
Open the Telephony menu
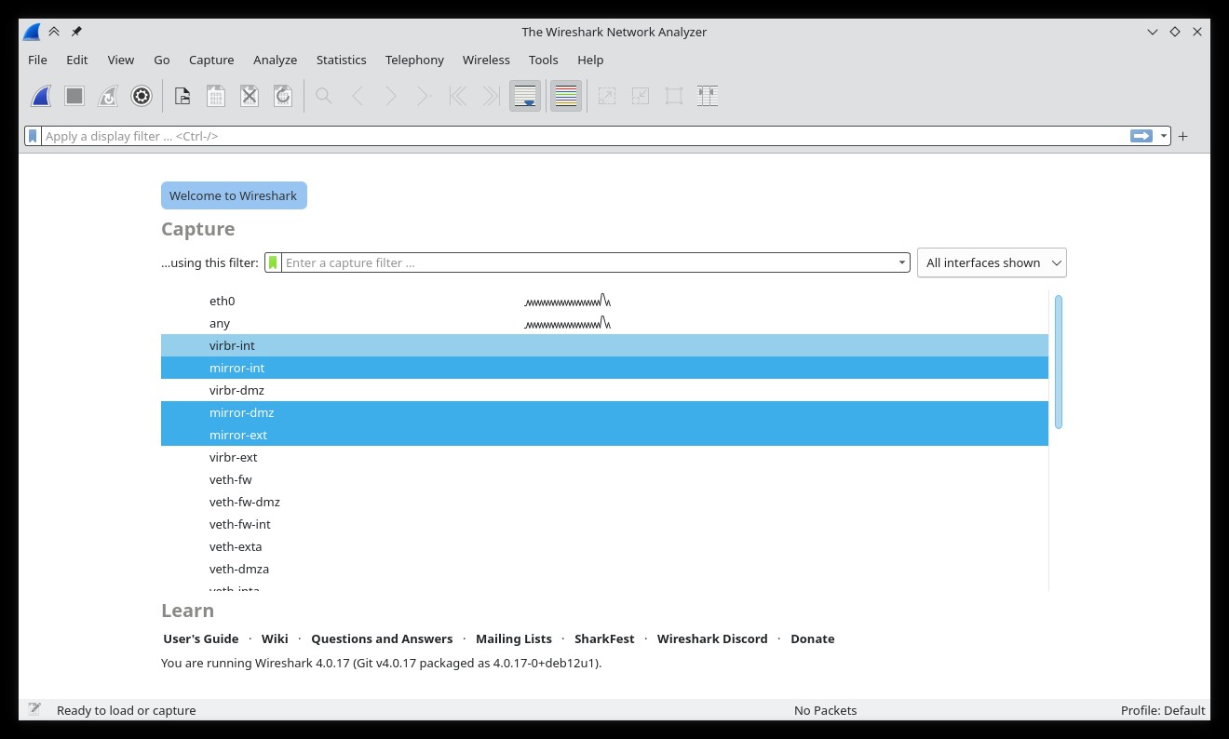point(414,60)
